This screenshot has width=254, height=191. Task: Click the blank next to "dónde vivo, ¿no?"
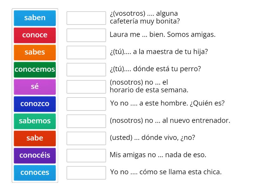pyautogui.click(x=86, y=138)
